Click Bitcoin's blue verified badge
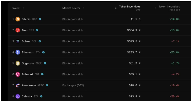This screenshot has width=193, height=102. [x=40, y=19]
